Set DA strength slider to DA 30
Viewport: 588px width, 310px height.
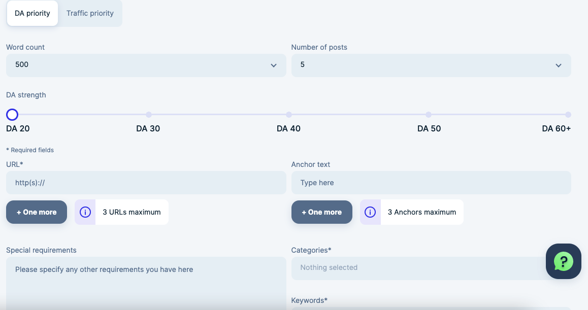point(149,115)
